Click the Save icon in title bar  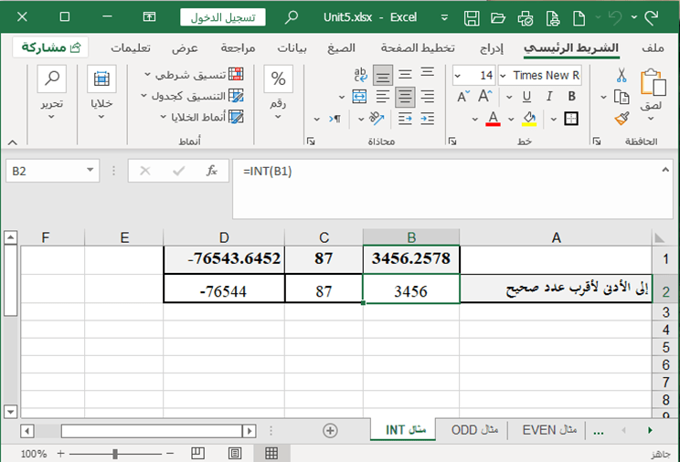point(472,16)
